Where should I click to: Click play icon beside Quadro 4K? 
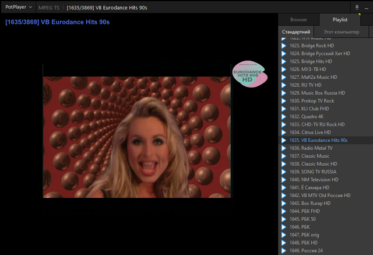point(284,117)
